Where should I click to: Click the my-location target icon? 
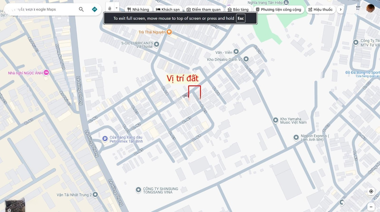click(371, 191)
